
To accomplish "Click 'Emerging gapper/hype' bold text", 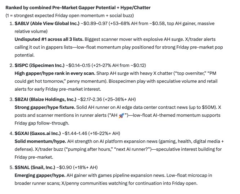I will [40, 176].
